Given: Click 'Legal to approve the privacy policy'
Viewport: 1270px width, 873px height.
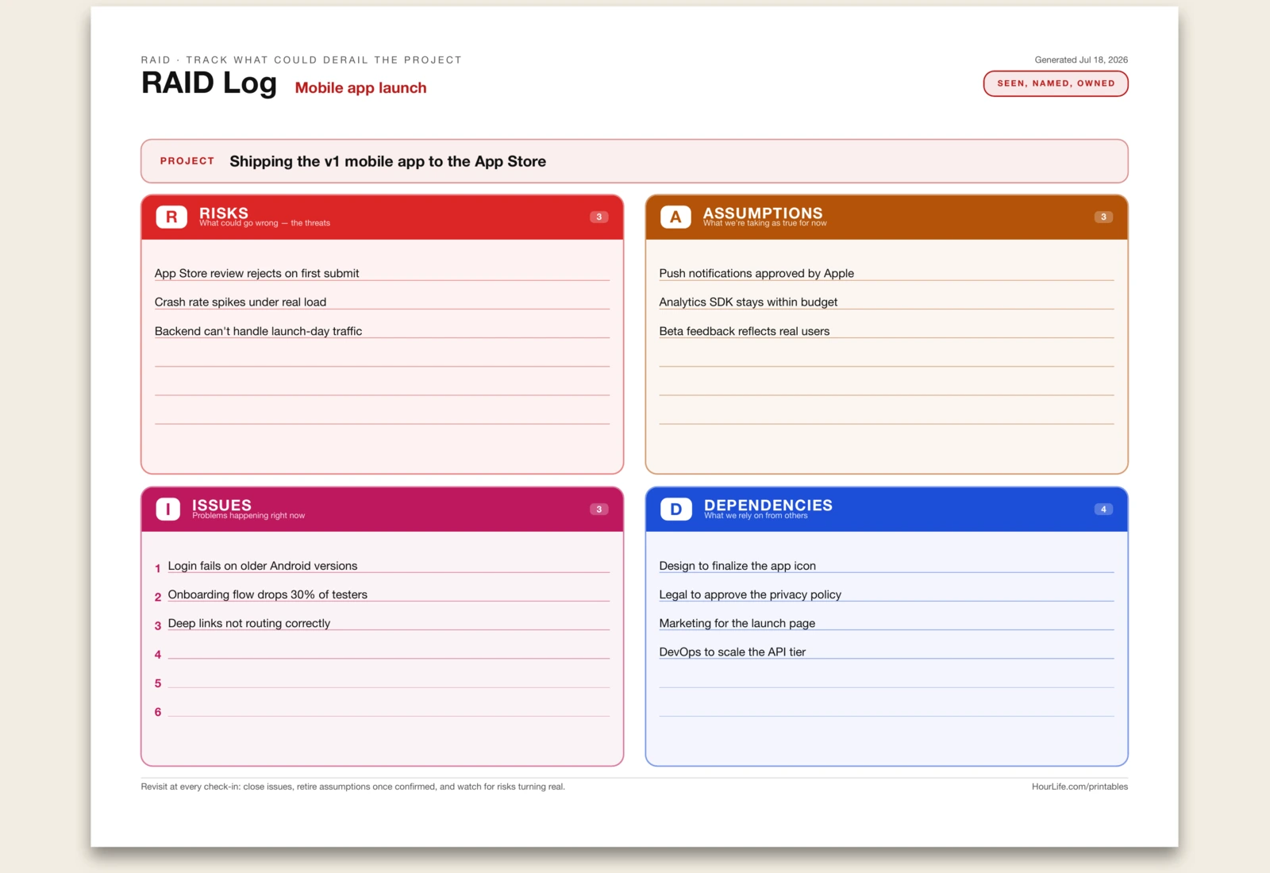Looking at the screenshot, I should coord(750,594).
